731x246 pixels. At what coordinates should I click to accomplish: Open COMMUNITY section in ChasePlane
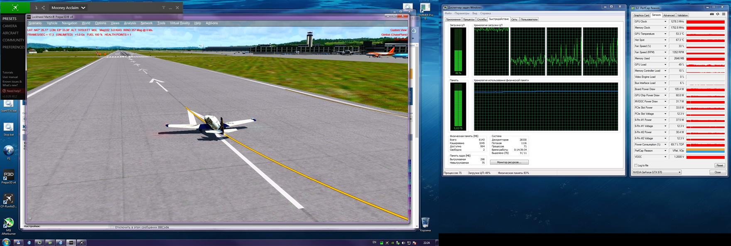click(x=13, y=40)
